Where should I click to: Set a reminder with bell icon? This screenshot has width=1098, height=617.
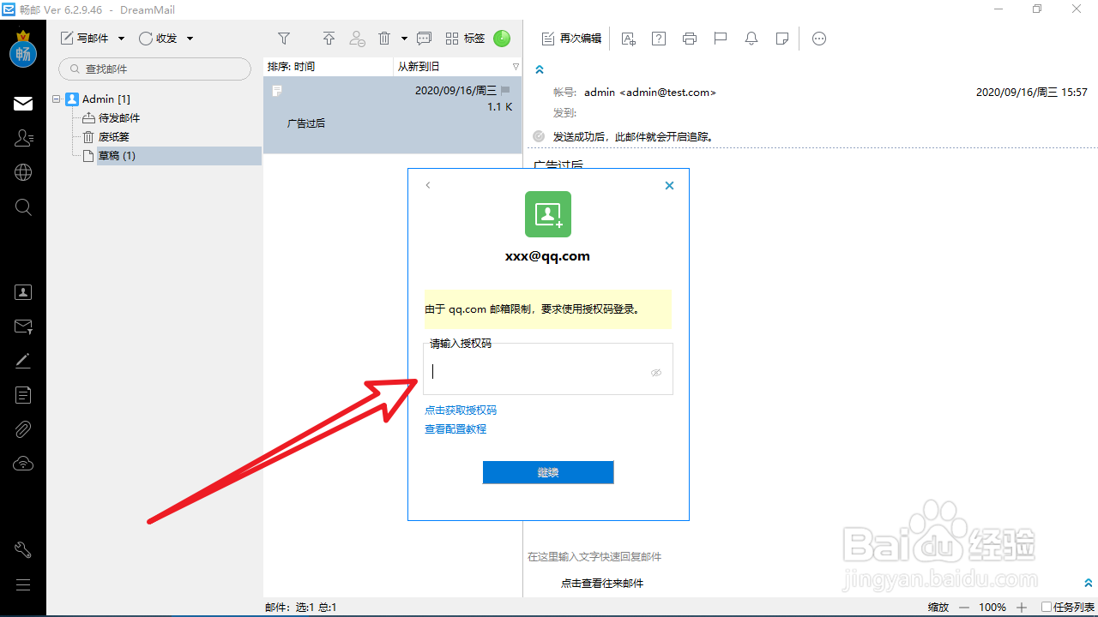(x=751, y=39)
